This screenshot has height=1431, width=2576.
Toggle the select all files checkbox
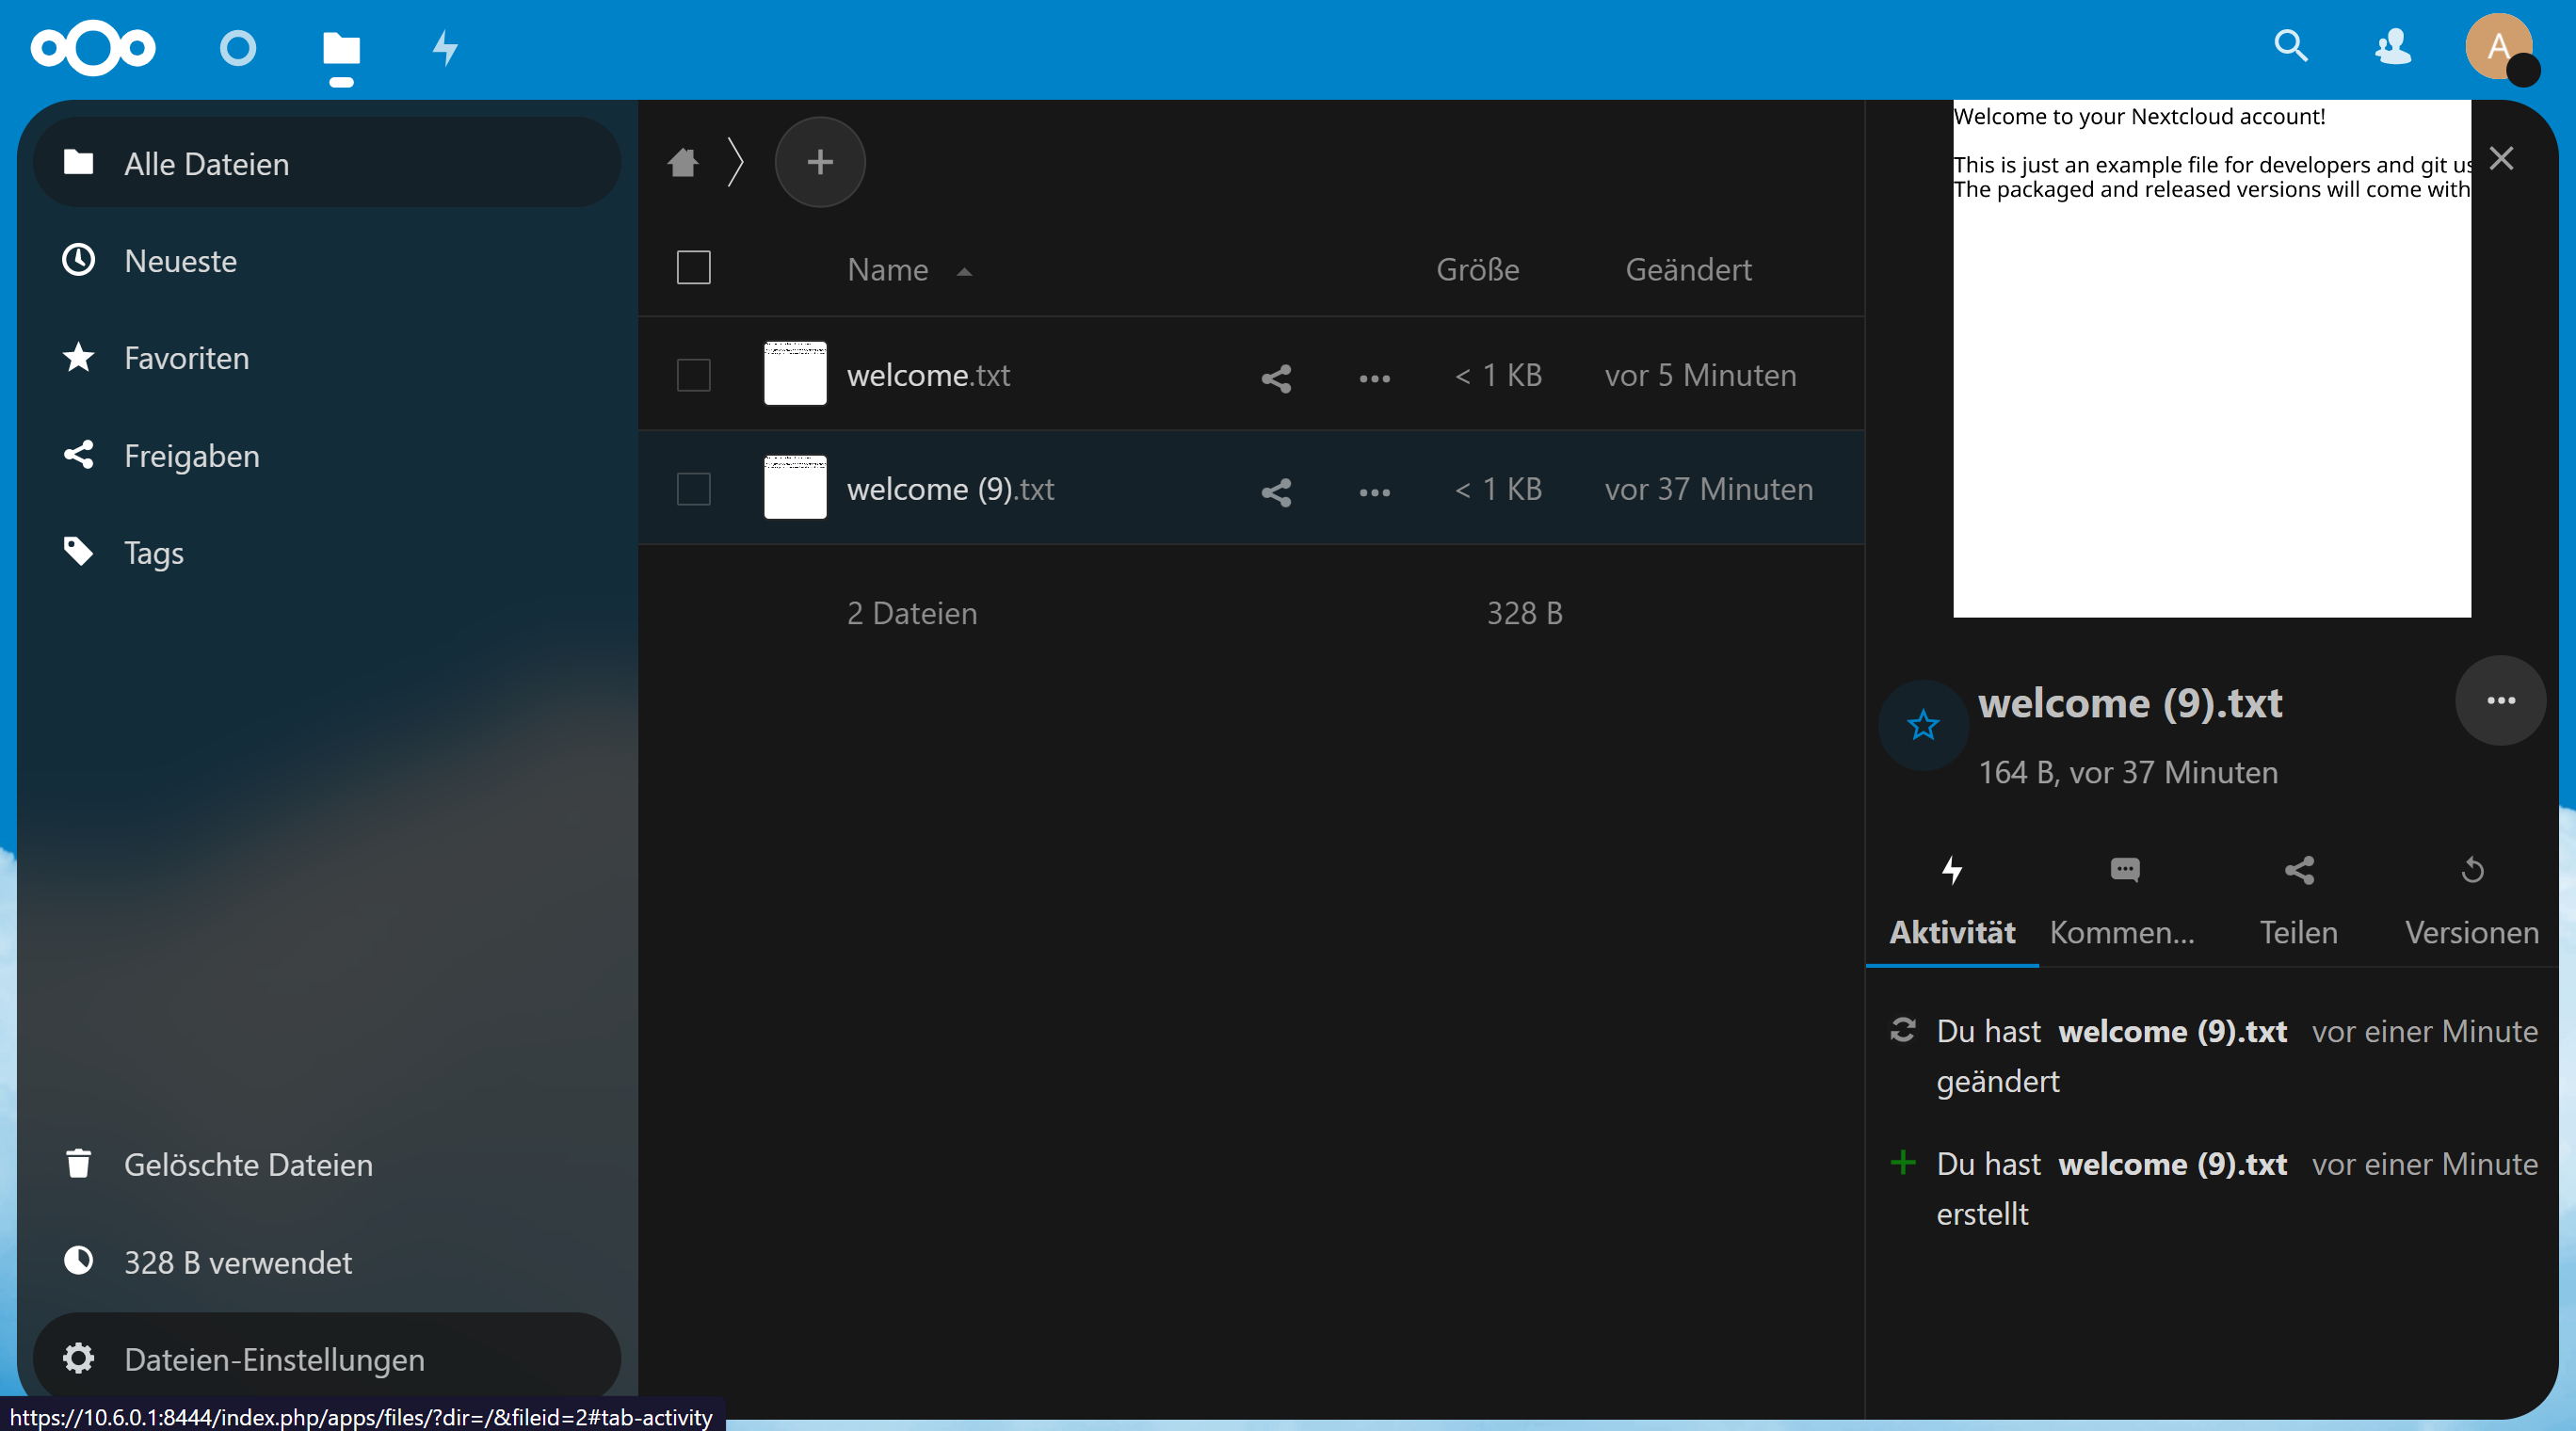[x=693, y=268]
